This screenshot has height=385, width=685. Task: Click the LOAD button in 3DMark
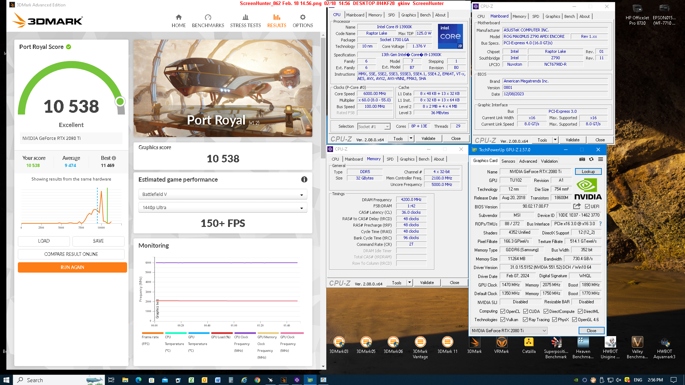coord(44,241)
